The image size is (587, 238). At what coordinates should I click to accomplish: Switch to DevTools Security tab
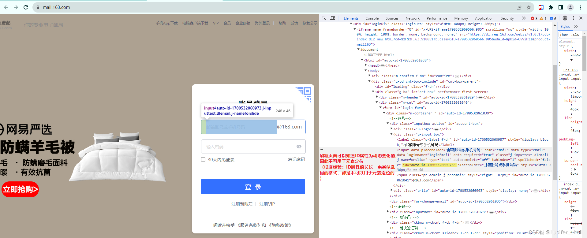click(507, 18)
